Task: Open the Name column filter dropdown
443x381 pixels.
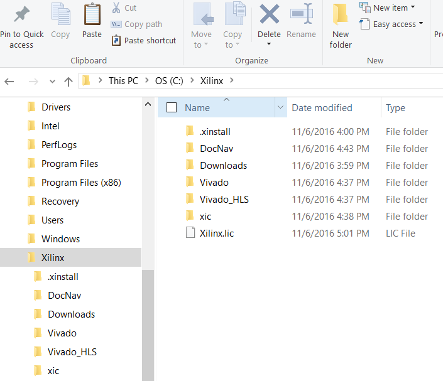Action: point(280,107)
